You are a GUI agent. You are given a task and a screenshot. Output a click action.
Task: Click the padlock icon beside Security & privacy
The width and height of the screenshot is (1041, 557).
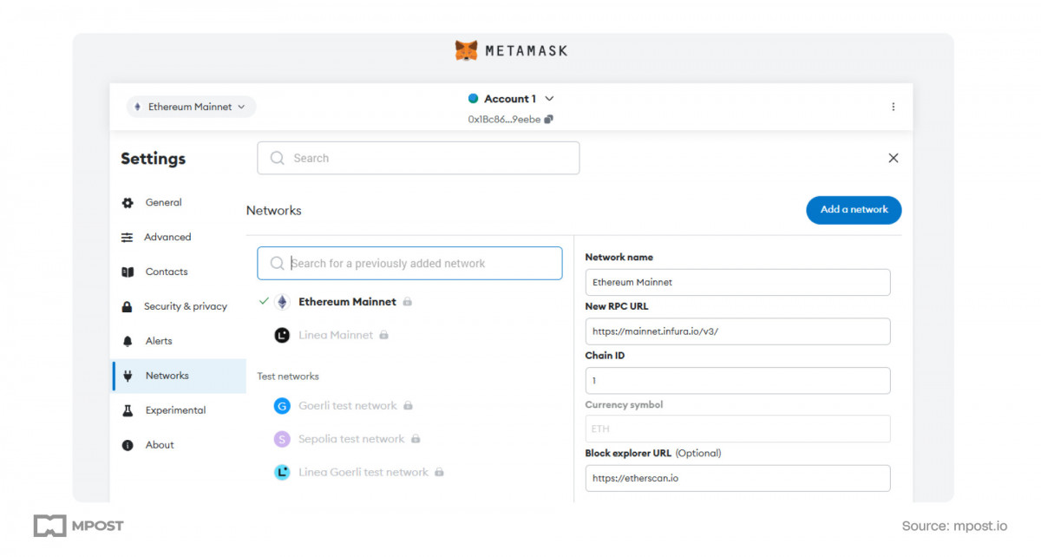point(128,306)
